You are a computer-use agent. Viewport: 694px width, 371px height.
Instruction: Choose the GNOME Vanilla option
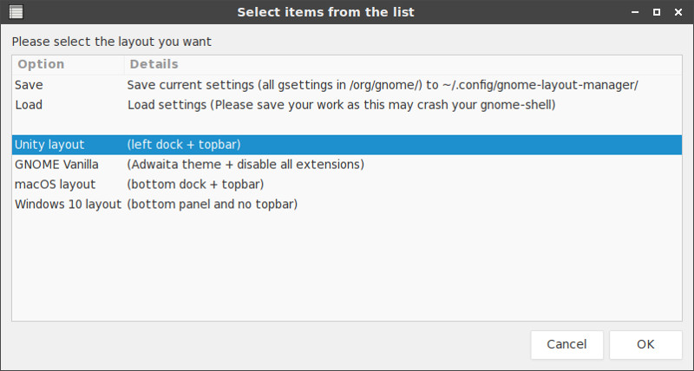[x=347, y=165]
